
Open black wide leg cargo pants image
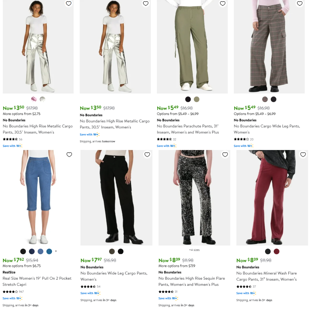(x=116, y=198)
